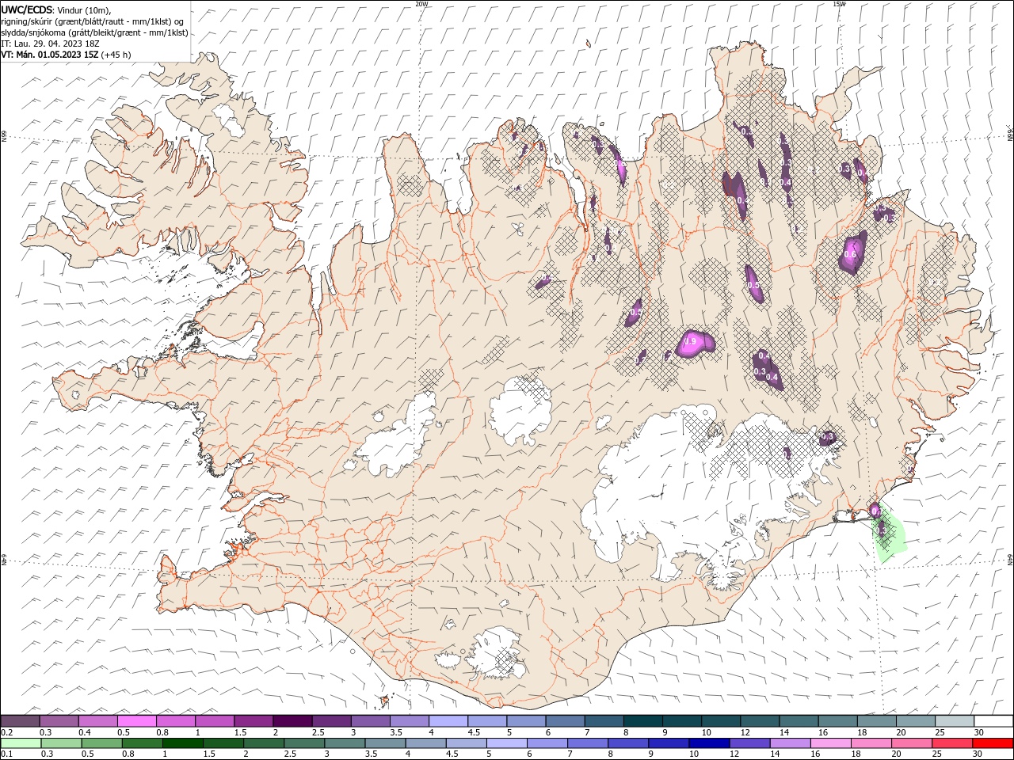Click the '0.1' legend label
This screenshot has width=1014, height=760.
7,754
